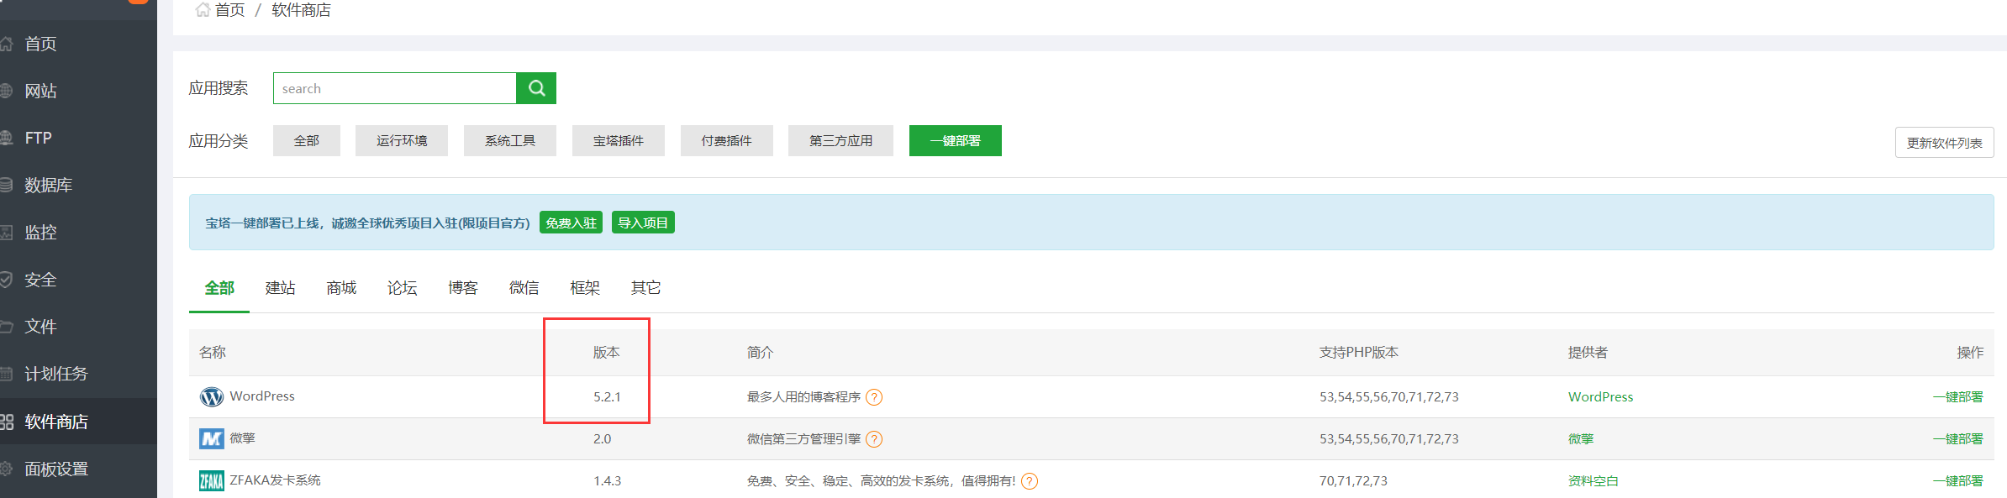Click 名称 column header
2007x498 pixels.
tap(213, 352)
